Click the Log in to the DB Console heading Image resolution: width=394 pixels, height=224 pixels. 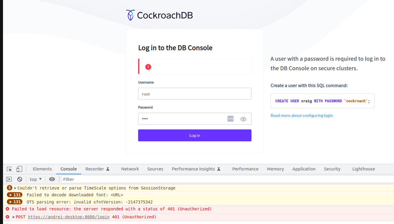[x=175, y=48]
